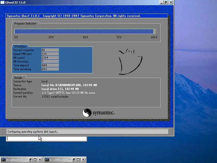Restore the minimized X:\ghost32 window
The height and width of the screenshot is (163, 217).
coord(30,160)
